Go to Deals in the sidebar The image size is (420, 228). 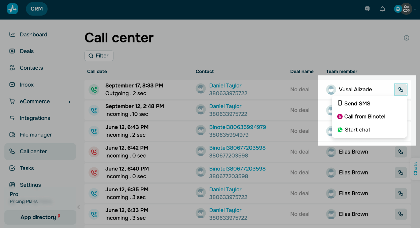27,51
